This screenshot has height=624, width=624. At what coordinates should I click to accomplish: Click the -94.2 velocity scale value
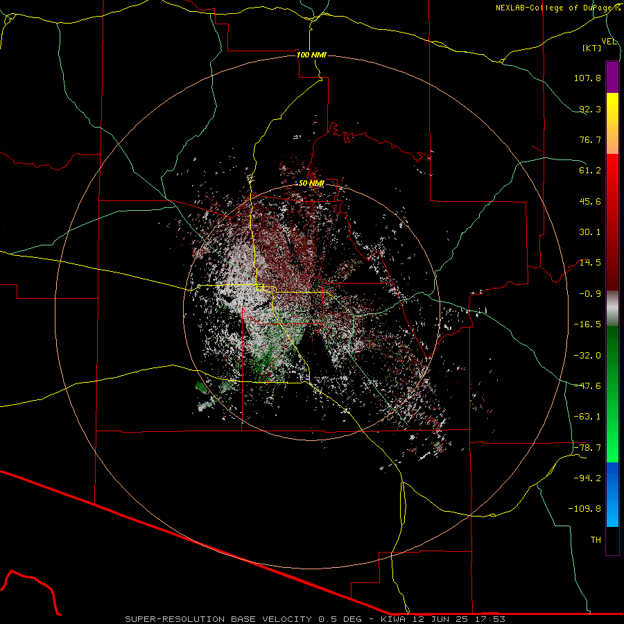pos(587,478)
